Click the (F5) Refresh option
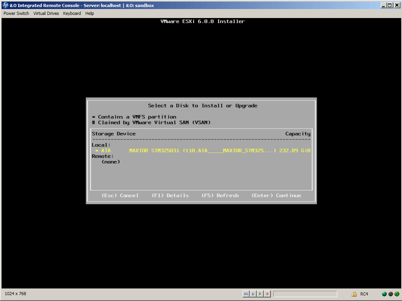Viewport: 402px width, 301px height. (x=220, y=196)
